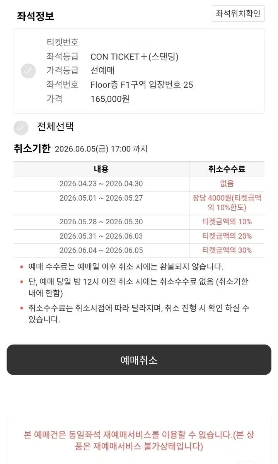Tap the 취소기한 heading
This screenshot has width=278, height=464.
tap(32, 149)
